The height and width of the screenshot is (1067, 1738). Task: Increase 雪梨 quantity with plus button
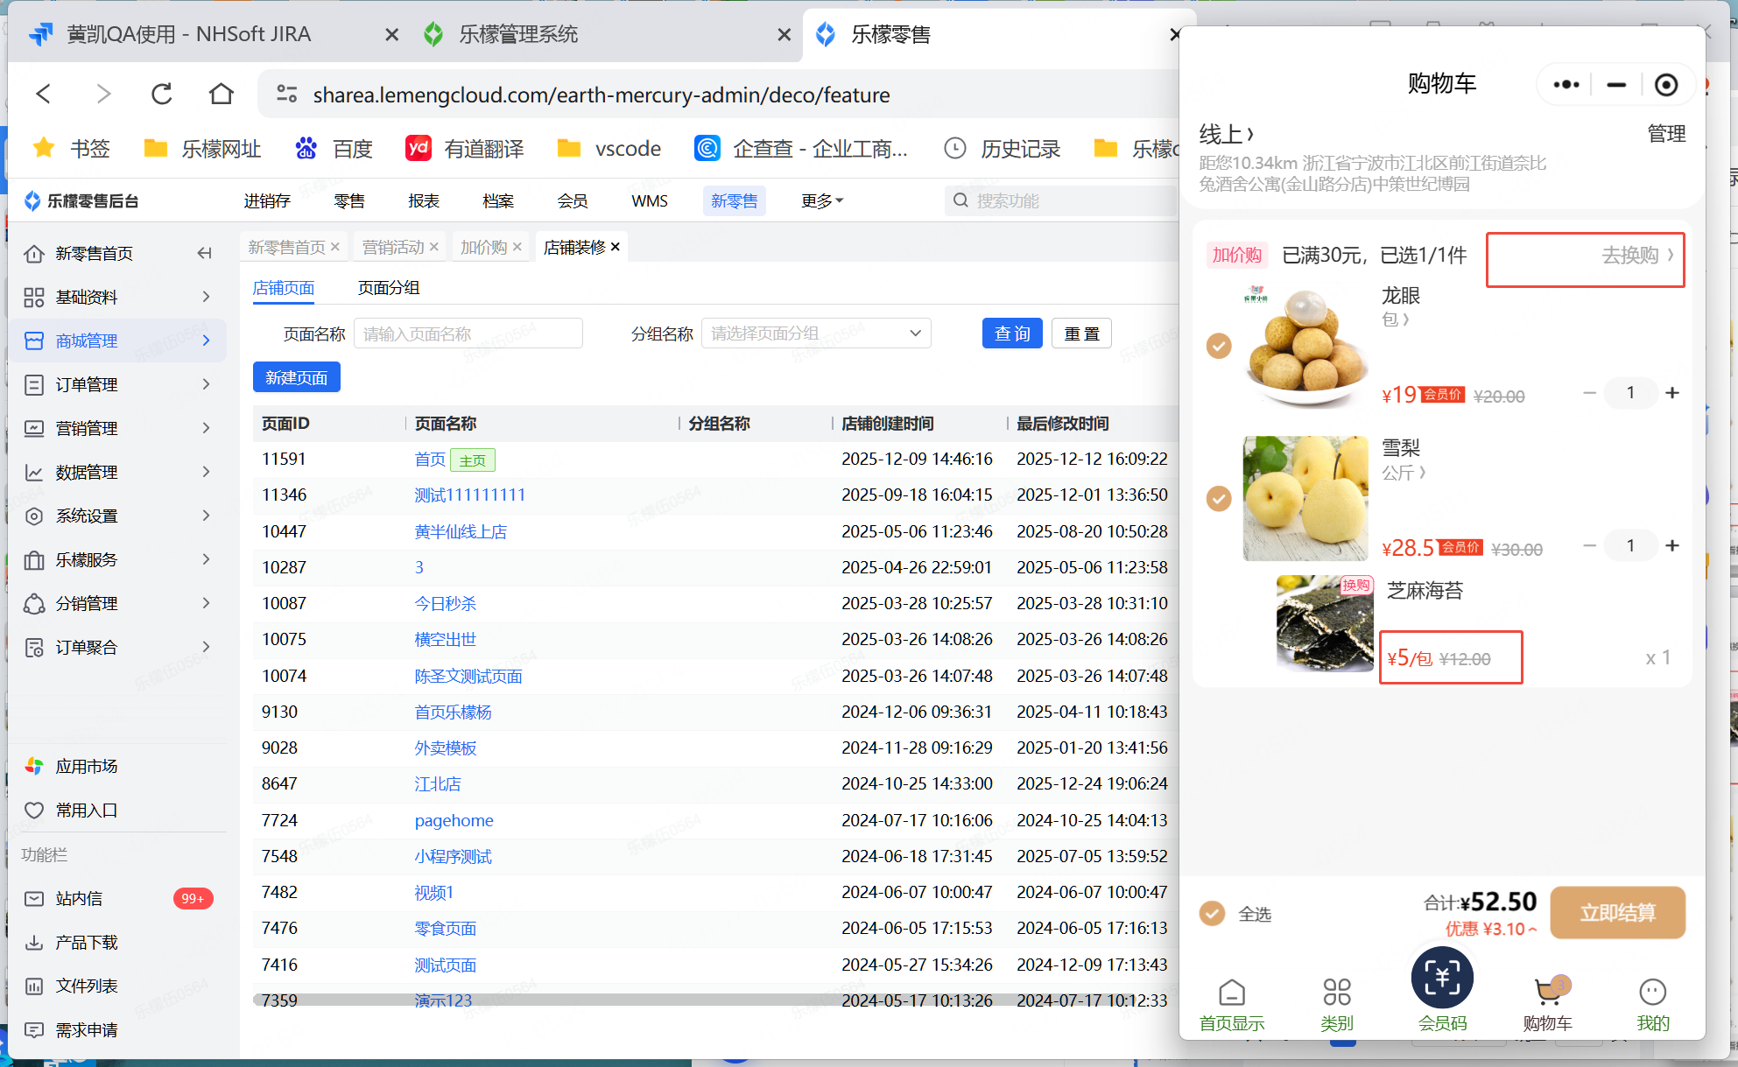(x=1672, y=545)
